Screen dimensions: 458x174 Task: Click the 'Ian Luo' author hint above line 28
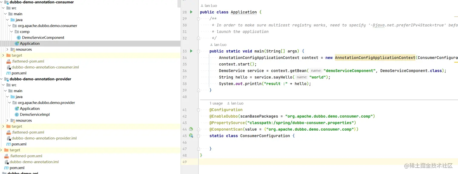[x=209, y=6]
